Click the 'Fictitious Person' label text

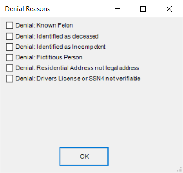click(60, 57)
